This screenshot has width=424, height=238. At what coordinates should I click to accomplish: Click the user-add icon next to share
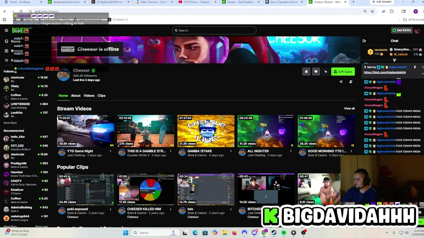[351, 82]
